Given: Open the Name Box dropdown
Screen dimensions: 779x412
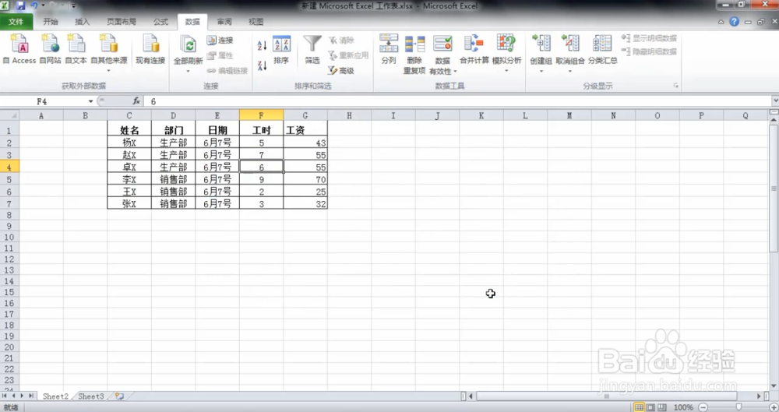Looking at the screenshot, I should coord(90,101).
